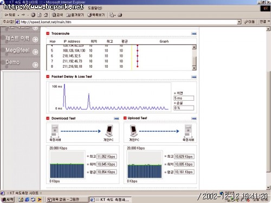
Task: Collapse the Packet Delay & Loss Test section
Action: click(x=194, y=77)
